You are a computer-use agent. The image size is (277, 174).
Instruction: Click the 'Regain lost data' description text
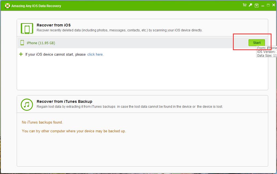tap(130, 107)
